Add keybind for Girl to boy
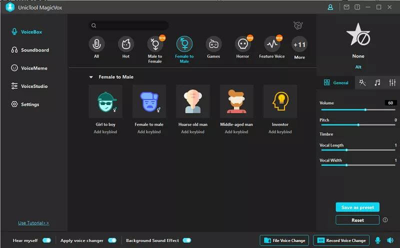Screen dimensions: 400x248 pyautogui.click(x=105, y=132)
